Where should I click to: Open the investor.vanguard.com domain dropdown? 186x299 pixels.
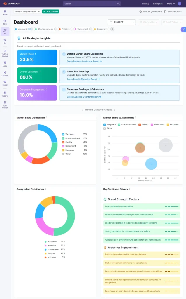27,11
